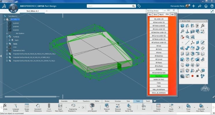The width and height of the screenshot is (215, 115).
Task: Switch to the Review action bar tab
Action: pos(107,101)
